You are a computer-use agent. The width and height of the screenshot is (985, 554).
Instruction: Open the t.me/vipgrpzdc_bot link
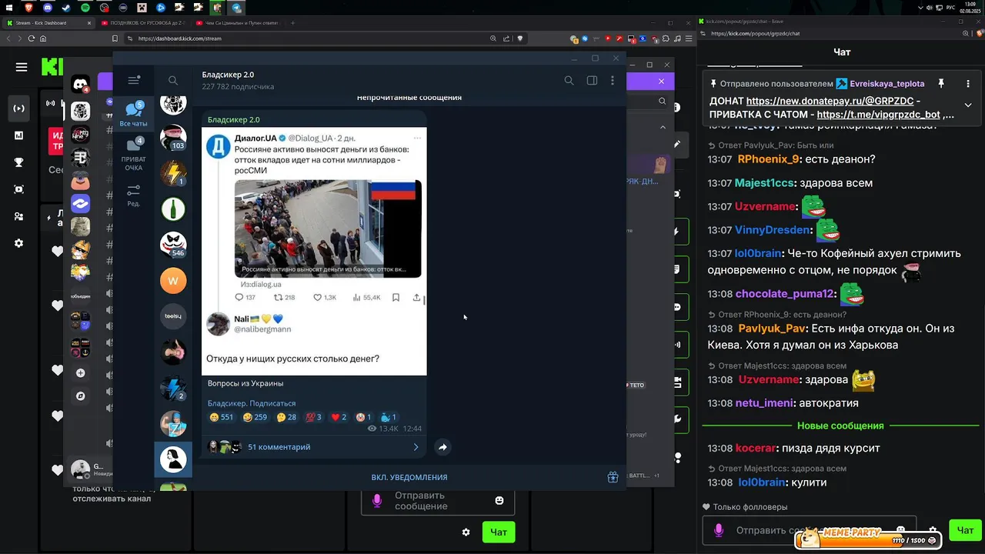click(879, 115)
